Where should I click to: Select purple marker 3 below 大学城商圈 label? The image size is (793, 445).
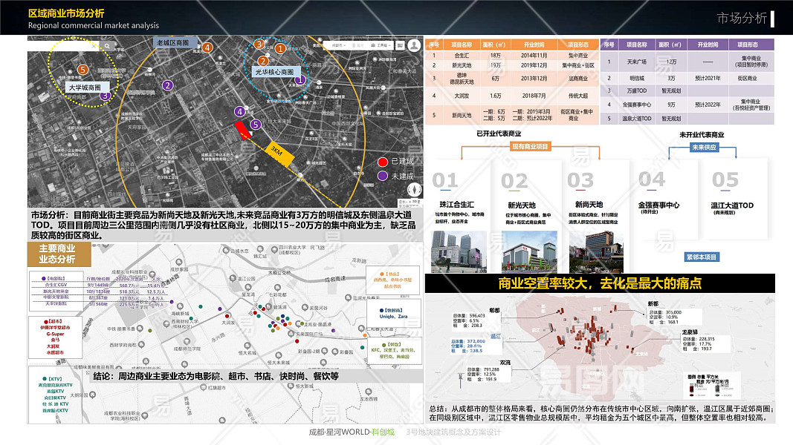(x=105, y=96)
